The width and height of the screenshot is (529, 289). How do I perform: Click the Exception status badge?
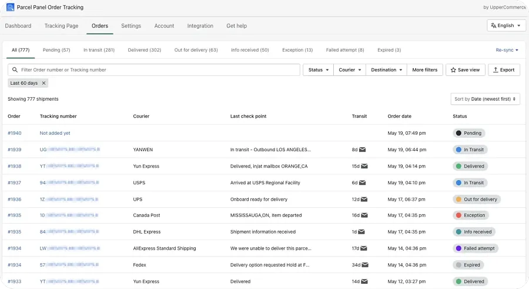[471, 215]
